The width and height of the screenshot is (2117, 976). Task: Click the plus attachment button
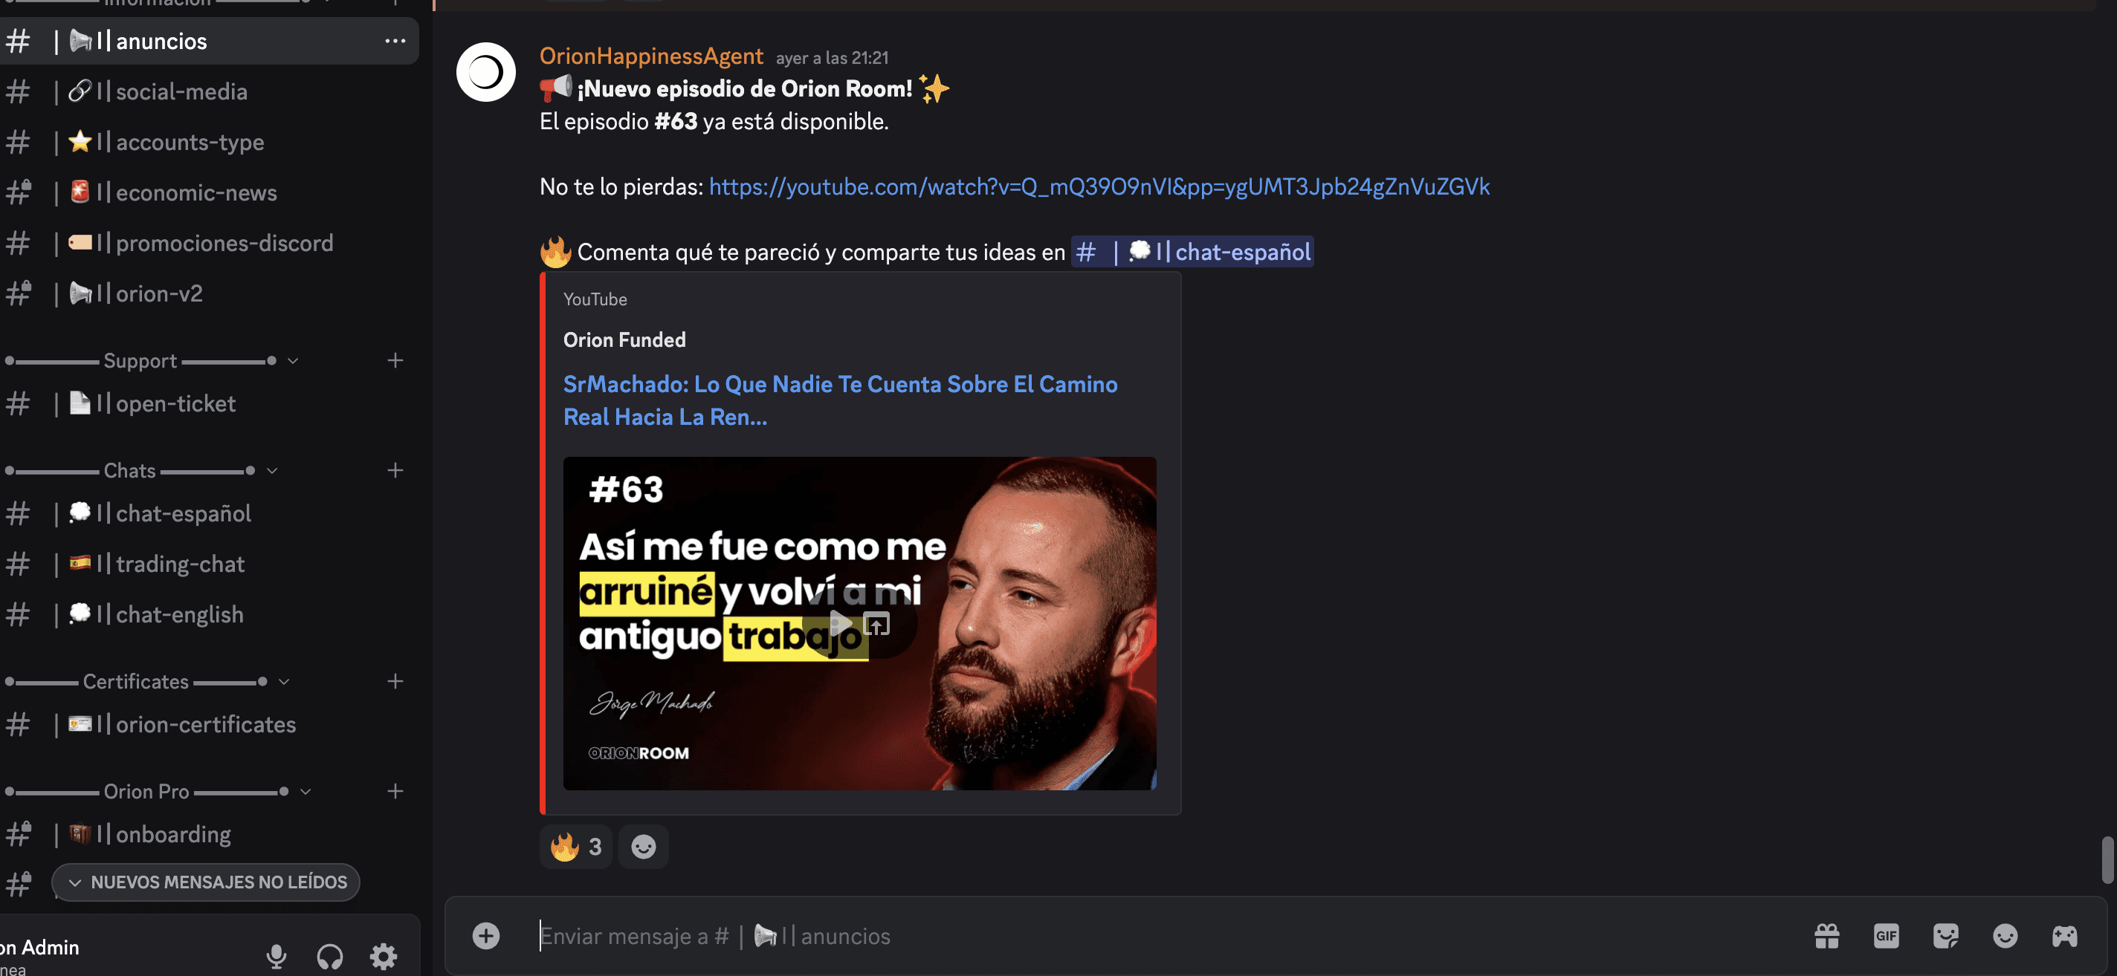point(485,936)
